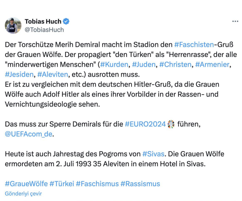Click the EURO2024 logo emoji icon
Image resolution: width=242 pixels, height=201 pixels.
tap(171, 124)
